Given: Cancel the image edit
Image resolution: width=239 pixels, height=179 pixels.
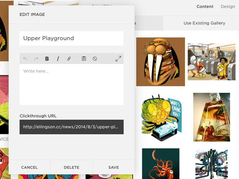Looking at the screenshot, I should (x=30, y=167).
